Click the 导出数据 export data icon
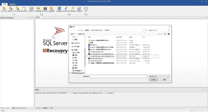This screenshot has width=208, height=112. [x=38, y=9]
